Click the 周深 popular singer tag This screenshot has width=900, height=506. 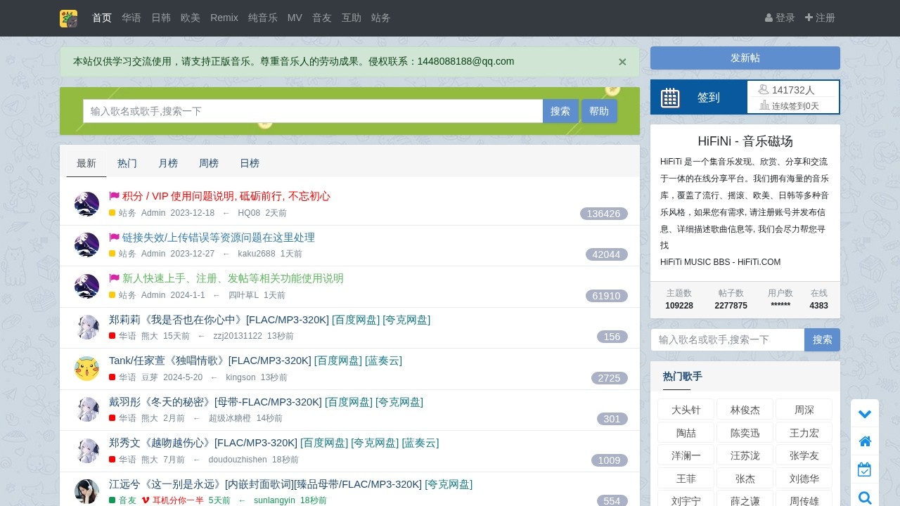(804, 410)
